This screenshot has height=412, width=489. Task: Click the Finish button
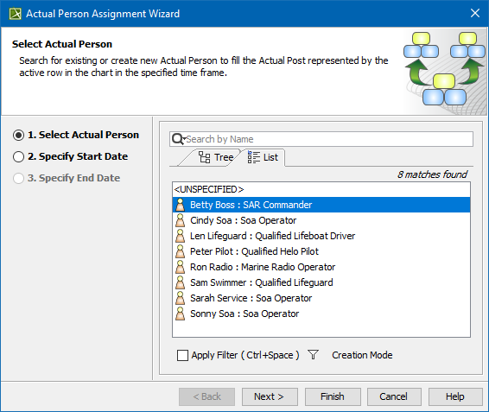333,396
